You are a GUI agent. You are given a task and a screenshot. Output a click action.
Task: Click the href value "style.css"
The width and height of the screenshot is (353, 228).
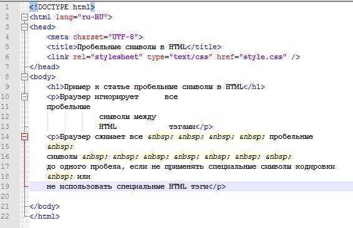263,57
